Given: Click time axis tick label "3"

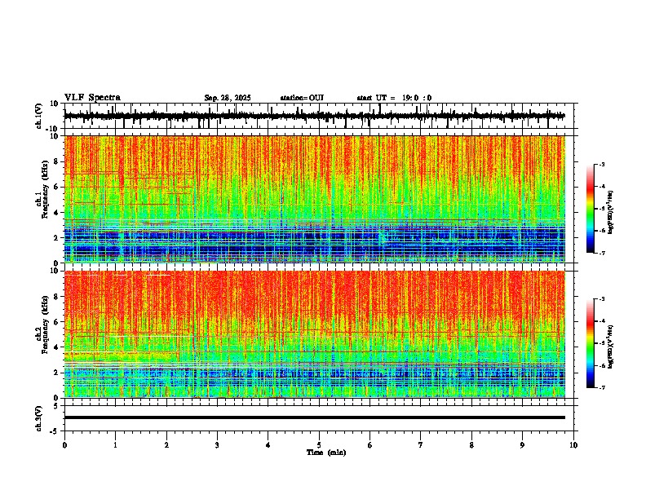Looking at the screenshot, I should point(217,445).
